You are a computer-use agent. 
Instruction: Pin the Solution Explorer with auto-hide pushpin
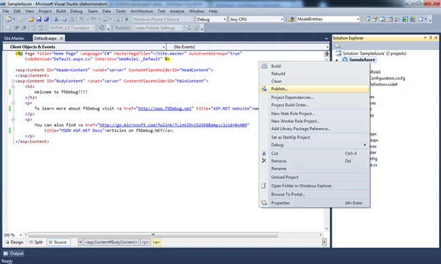coord(430,38)
